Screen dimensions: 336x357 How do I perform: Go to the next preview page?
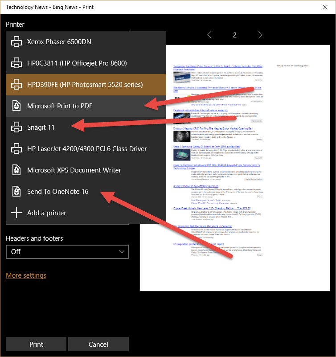[x=260, y=35]
